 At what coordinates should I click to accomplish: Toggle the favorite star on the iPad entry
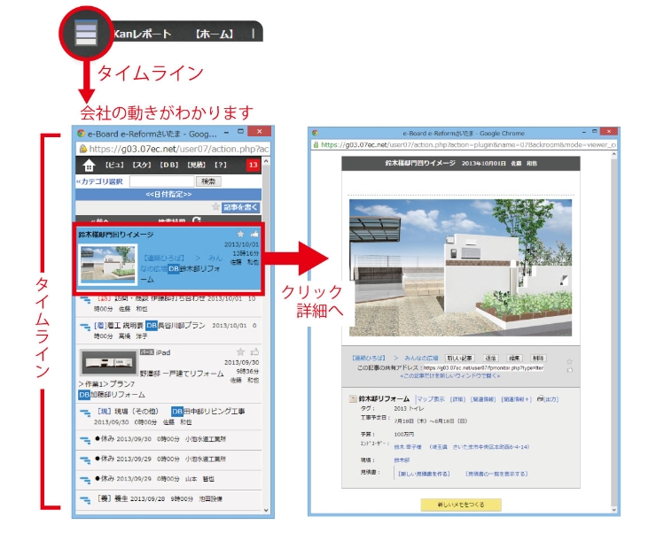point(240,351)
